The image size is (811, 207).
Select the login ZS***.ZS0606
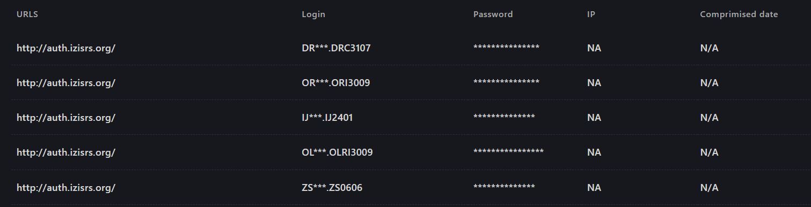click(332, 188)
